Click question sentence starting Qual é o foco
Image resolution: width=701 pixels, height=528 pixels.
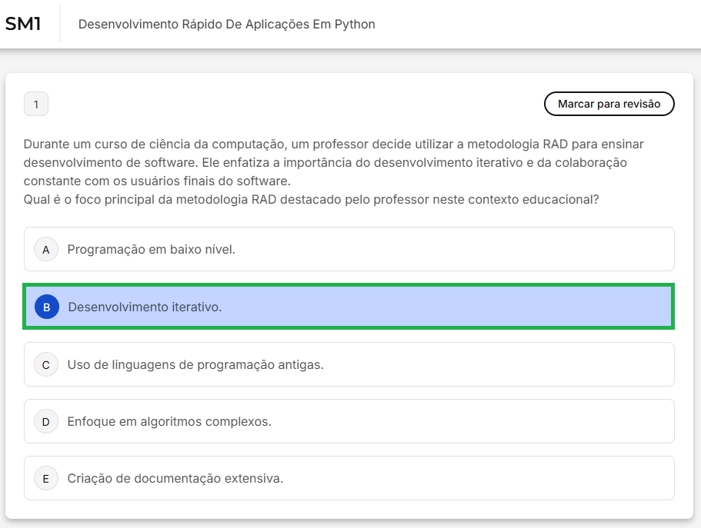coord(311,199)
